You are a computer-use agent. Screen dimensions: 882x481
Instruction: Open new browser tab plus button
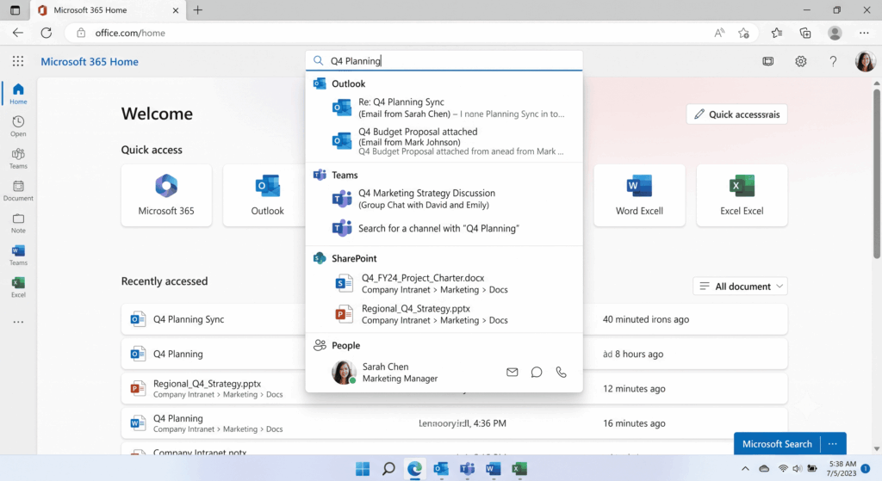coord(197,10)
